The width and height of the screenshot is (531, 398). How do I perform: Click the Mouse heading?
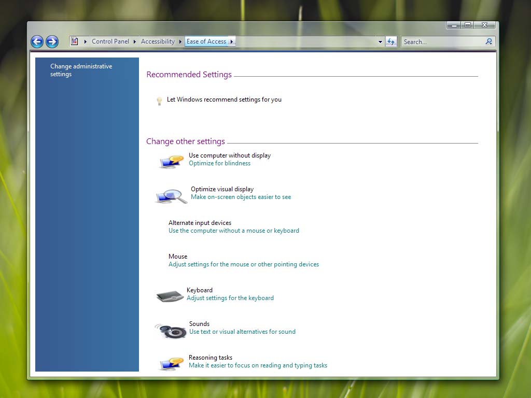tap(178, 257)
